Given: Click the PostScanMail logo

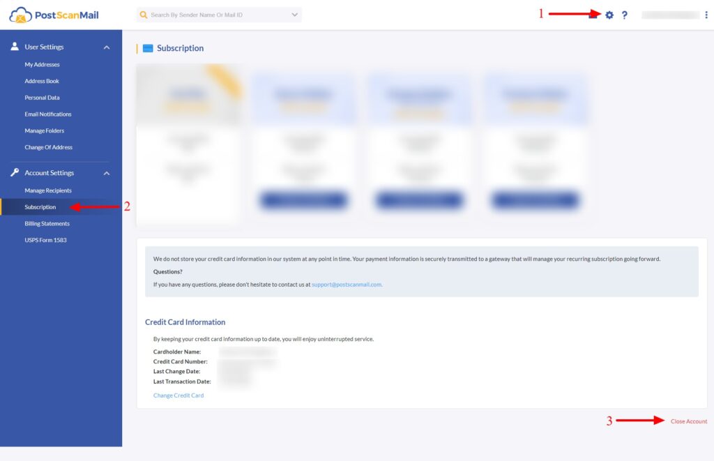Looking at the screenshot, I should click(x=56, y=15).
